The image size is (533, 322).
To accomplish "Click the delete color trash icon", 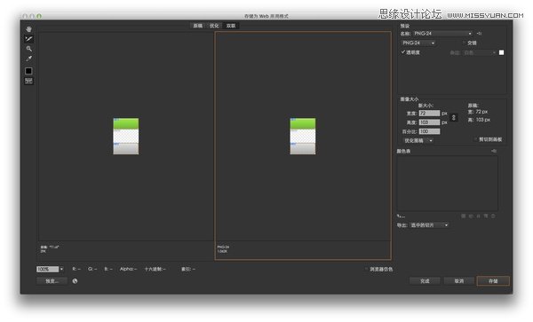I will click(493, 216).
